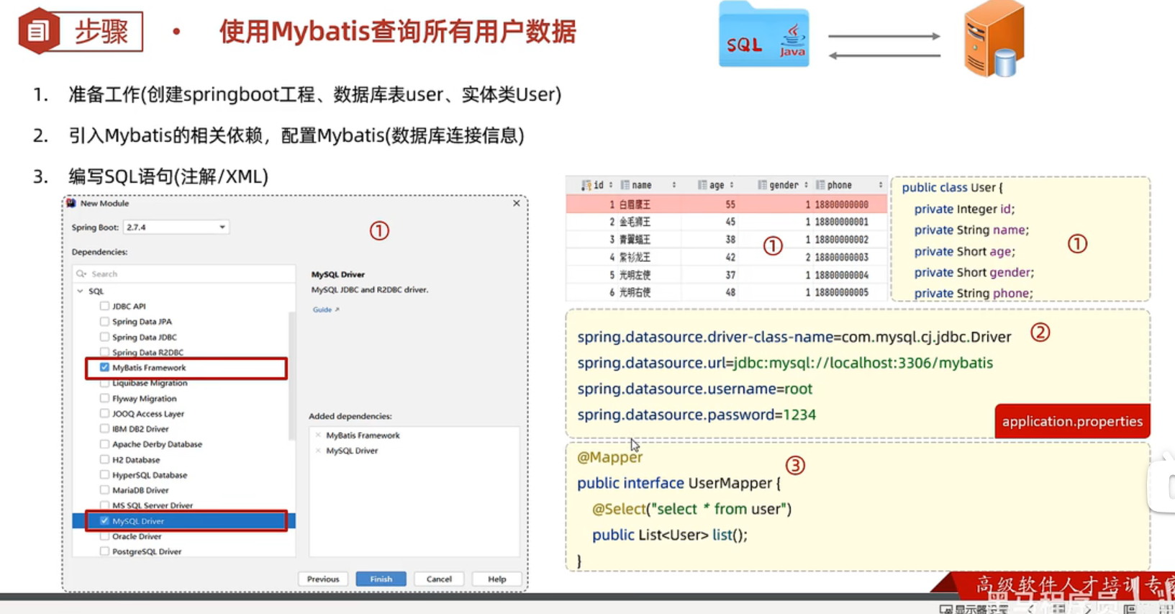Click the slide title 使用Mybatis查询所有用户数据

pos(397,32)
